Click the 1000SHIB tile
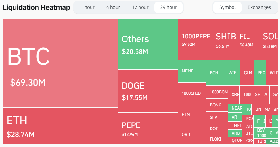Image resolution: width=280 pixels, height=147 pixels. tap(192, 93)
